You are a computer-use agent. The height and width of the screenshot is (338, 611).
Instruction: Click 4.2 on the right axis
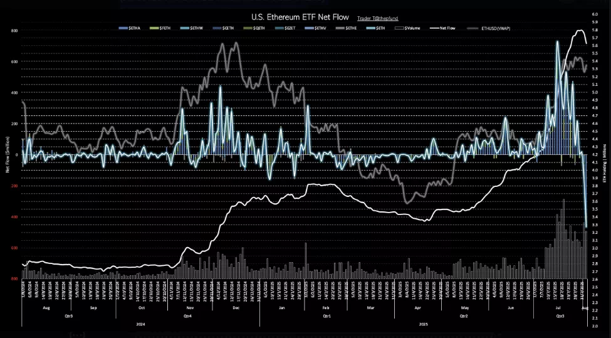(x=595, y=154)
